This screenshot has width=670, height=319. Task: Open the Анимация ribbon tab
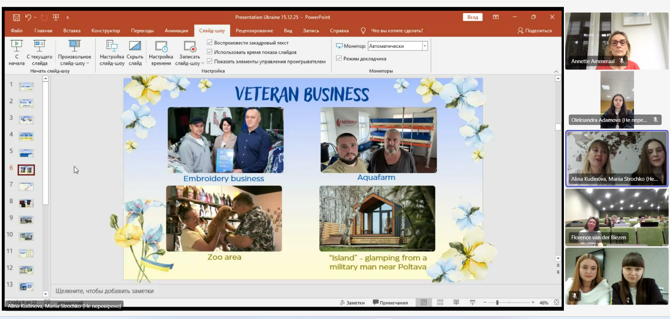pos(176,30)
